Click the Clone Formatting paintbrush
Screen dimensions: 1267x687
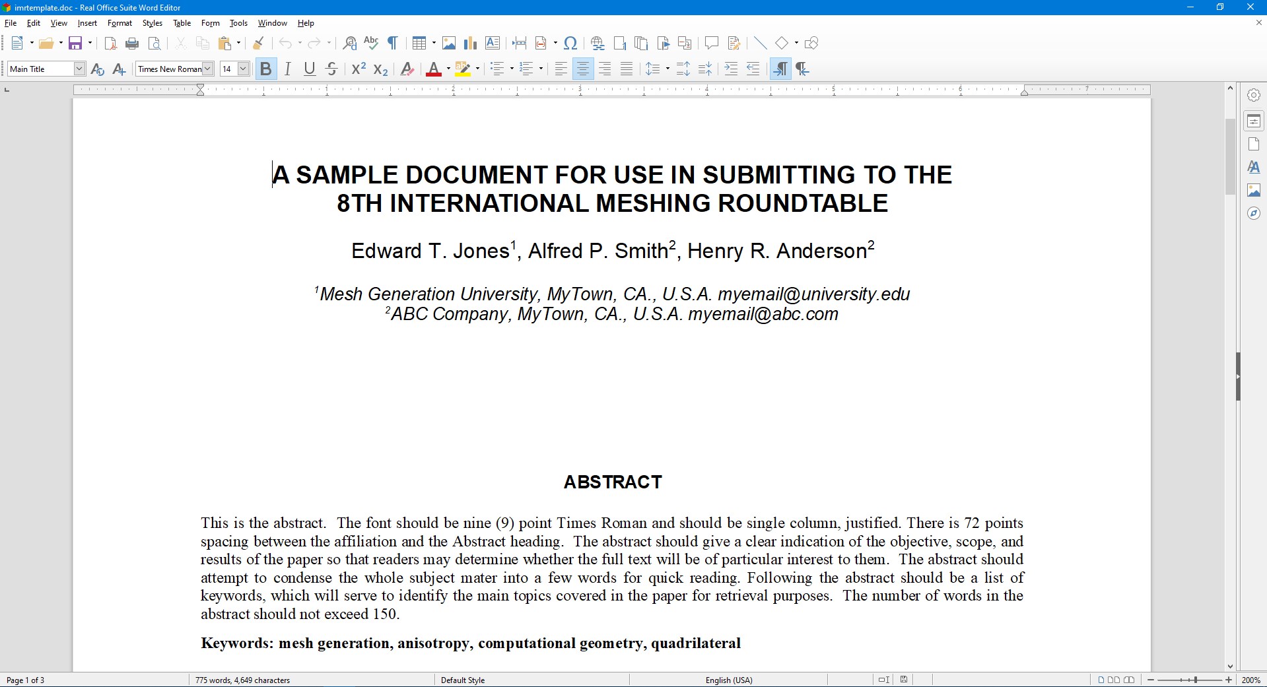[x=259, y=44]
